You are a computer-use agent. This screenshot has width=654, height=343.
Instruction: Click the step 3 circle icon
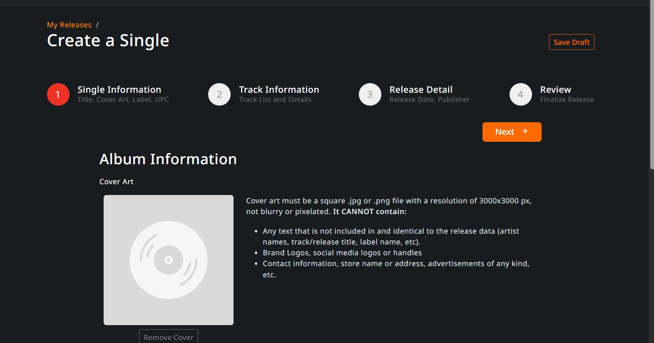370,94
